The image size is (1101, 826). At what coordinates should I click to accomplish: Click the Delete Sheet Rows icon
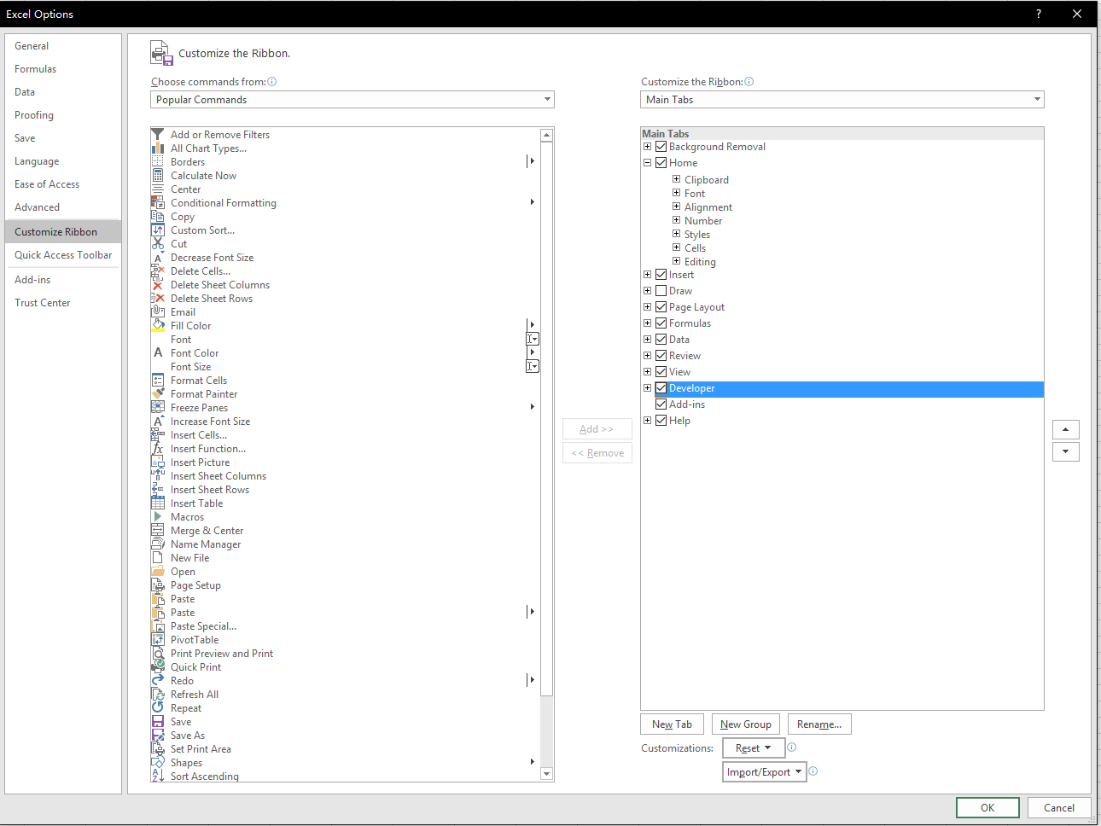(158, 299)
